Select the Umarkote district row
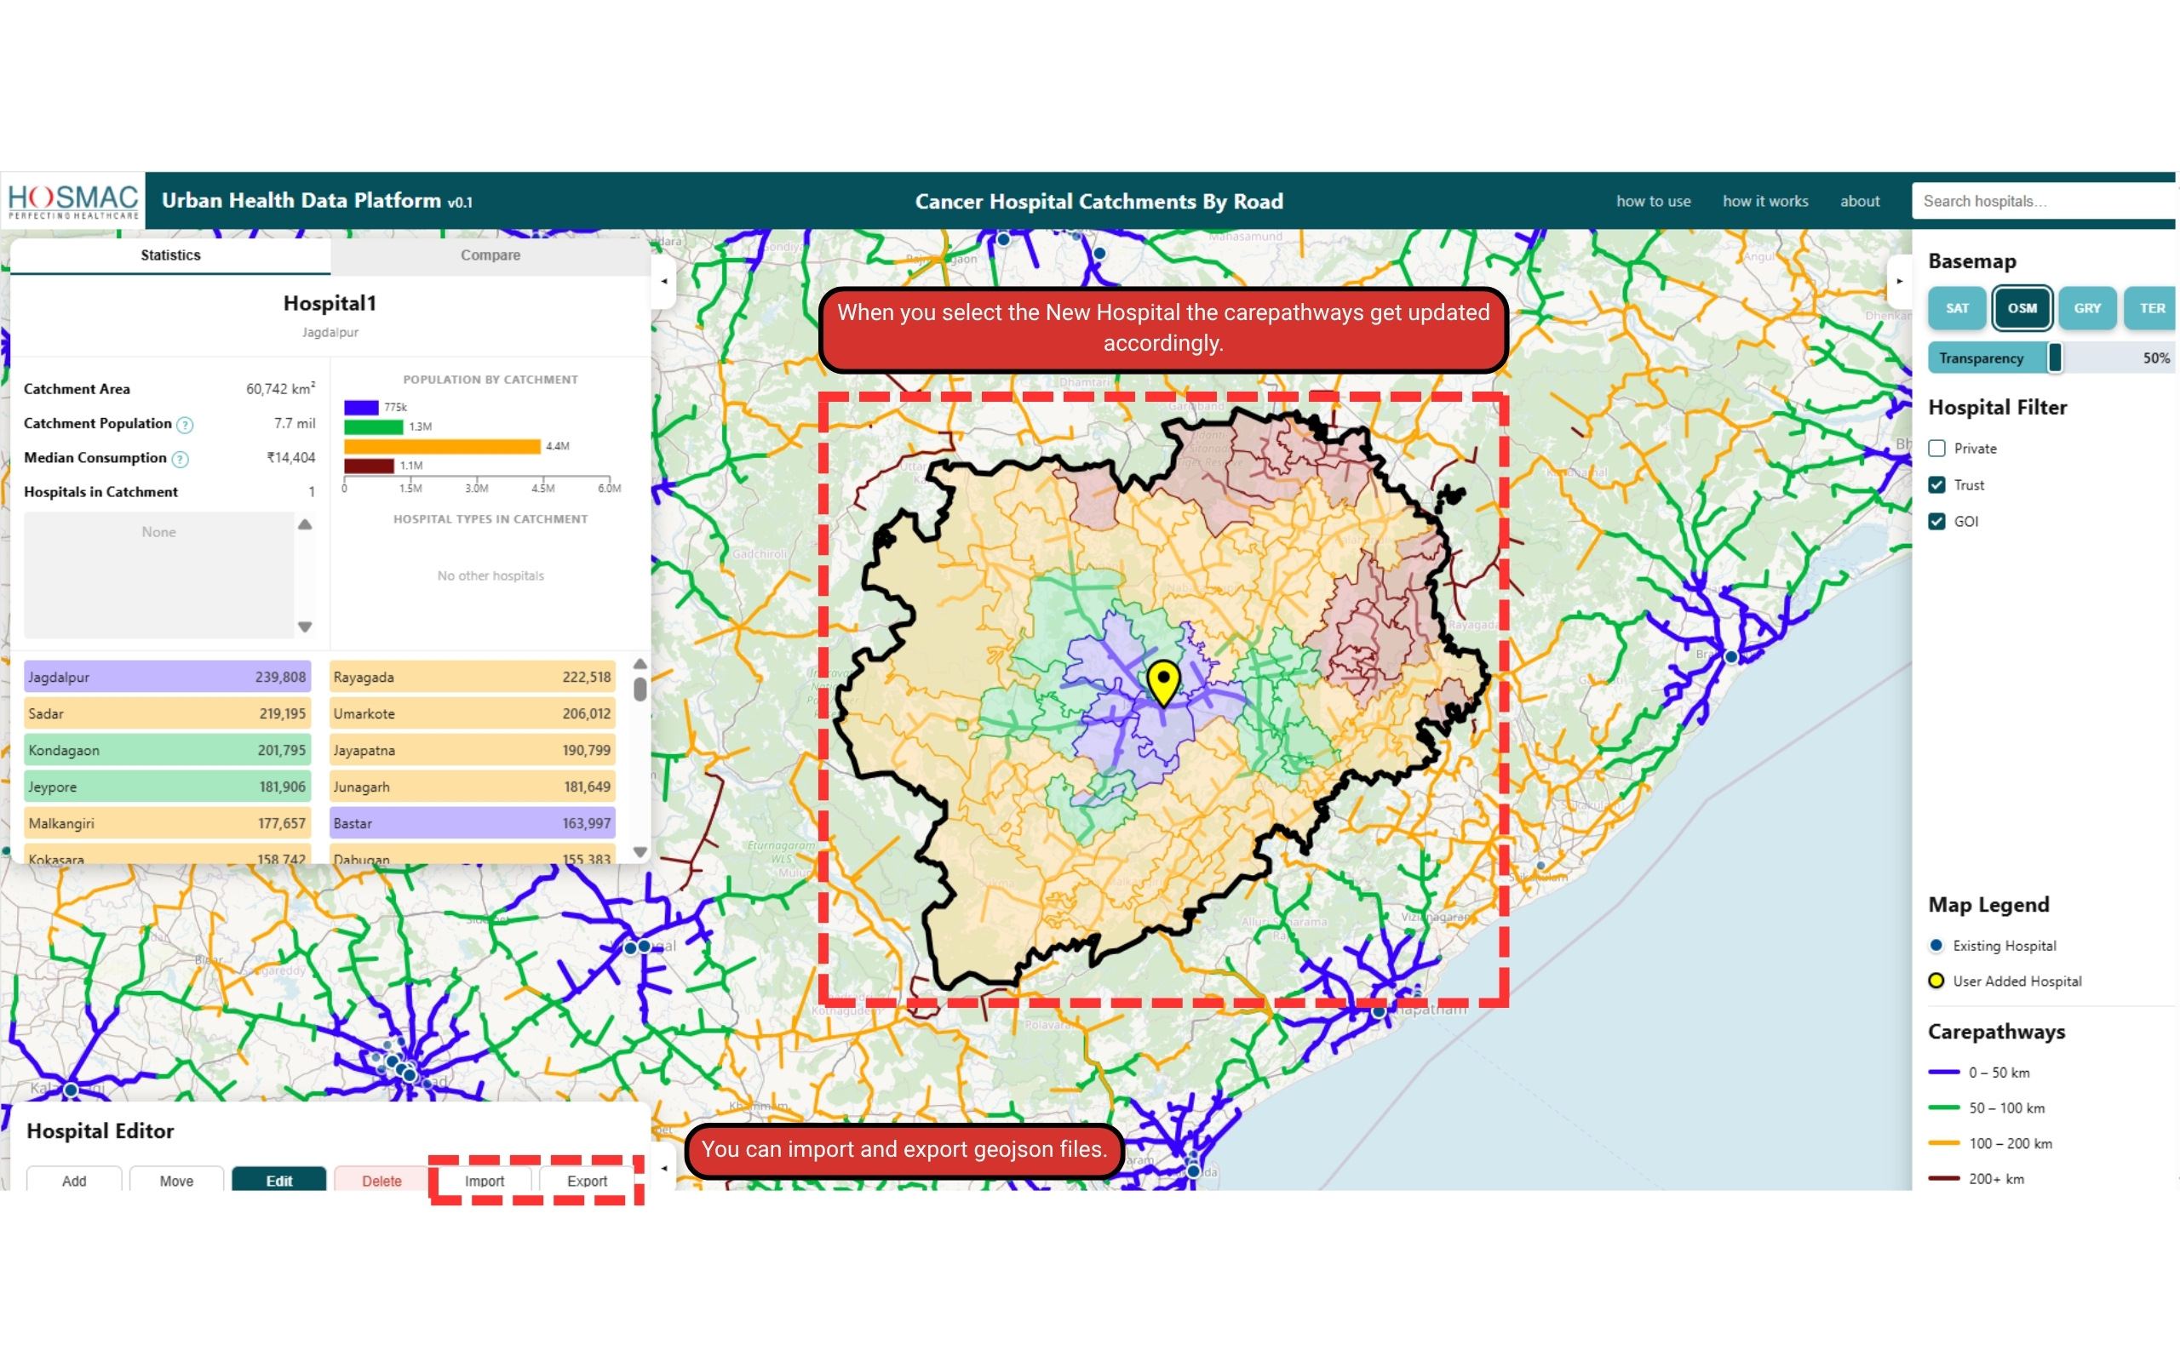The image size is (2180, 1362). [x=472, y=713]
